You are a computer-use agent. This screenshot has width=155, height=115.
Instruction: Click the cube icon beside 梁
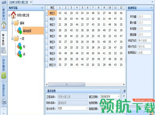pos(20,54)
